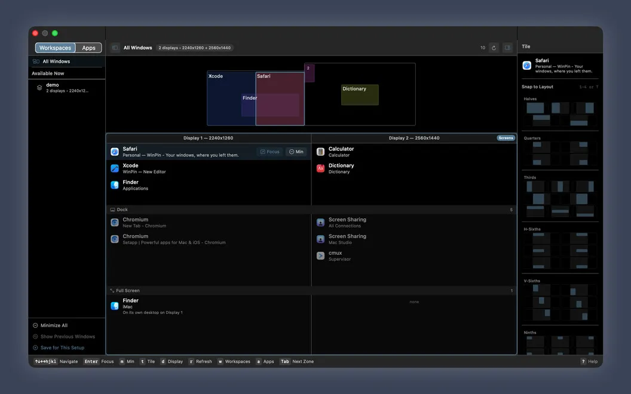Open the demo workspace entry

point(67,88)
